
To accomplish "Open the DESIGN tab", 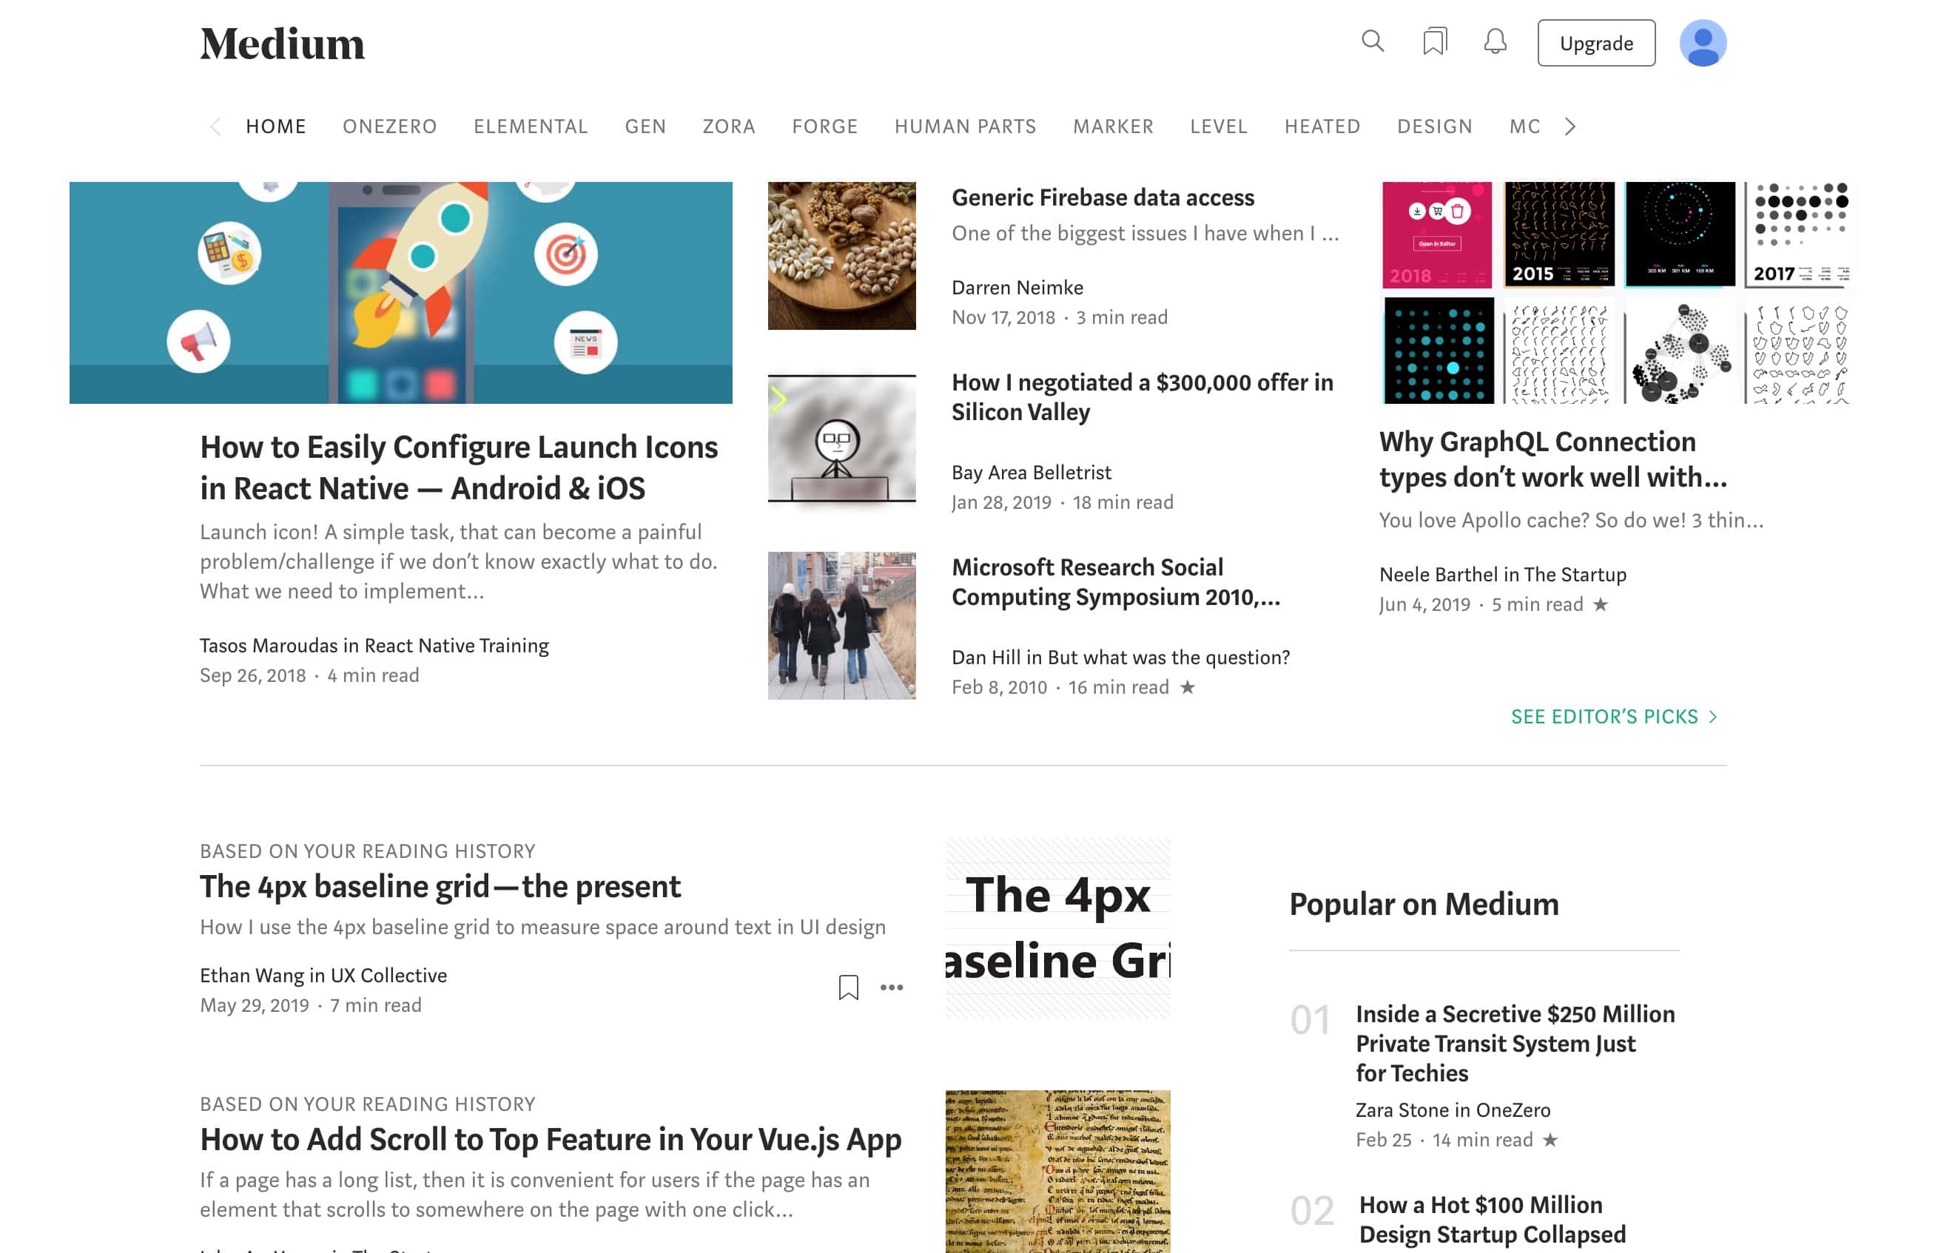I will pos(1435,126).
